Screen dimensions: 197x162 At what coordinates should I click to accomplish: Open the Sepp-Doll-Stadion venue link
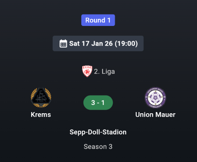pyautogui.click(x=98, y=132)
